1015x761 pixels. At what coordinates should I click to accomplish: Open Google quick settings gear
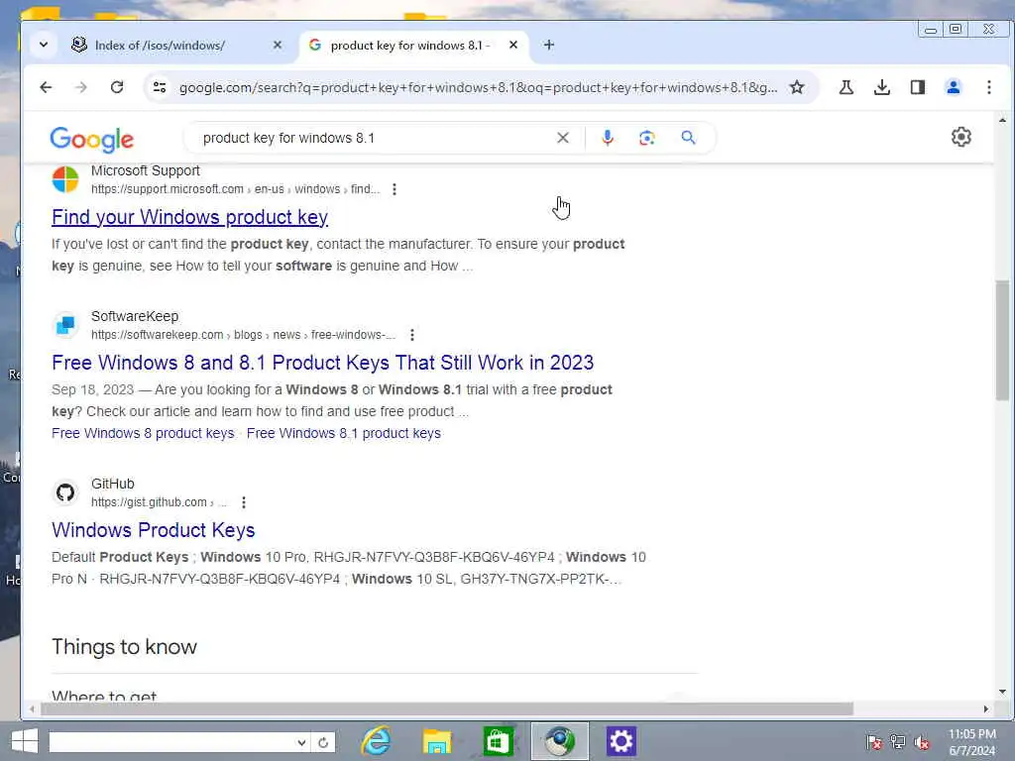tap(961, 137)
